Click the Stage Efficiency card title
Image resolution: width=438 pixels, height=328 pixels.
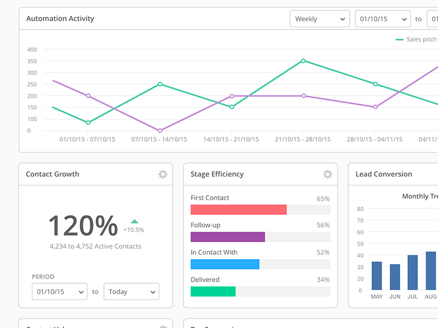(x=217, y=174)
